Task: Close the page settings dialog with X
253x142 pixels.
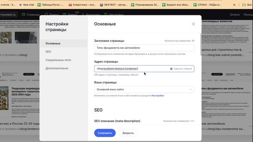Action: pos(193,24)
